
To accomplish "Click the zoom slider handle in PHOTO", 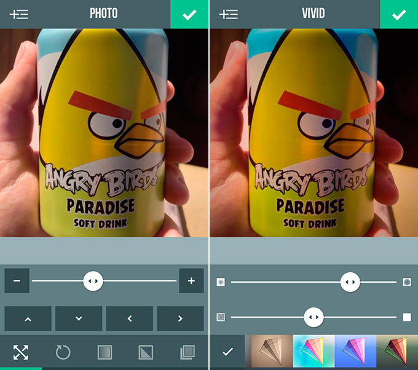I will tap(93, 281).
